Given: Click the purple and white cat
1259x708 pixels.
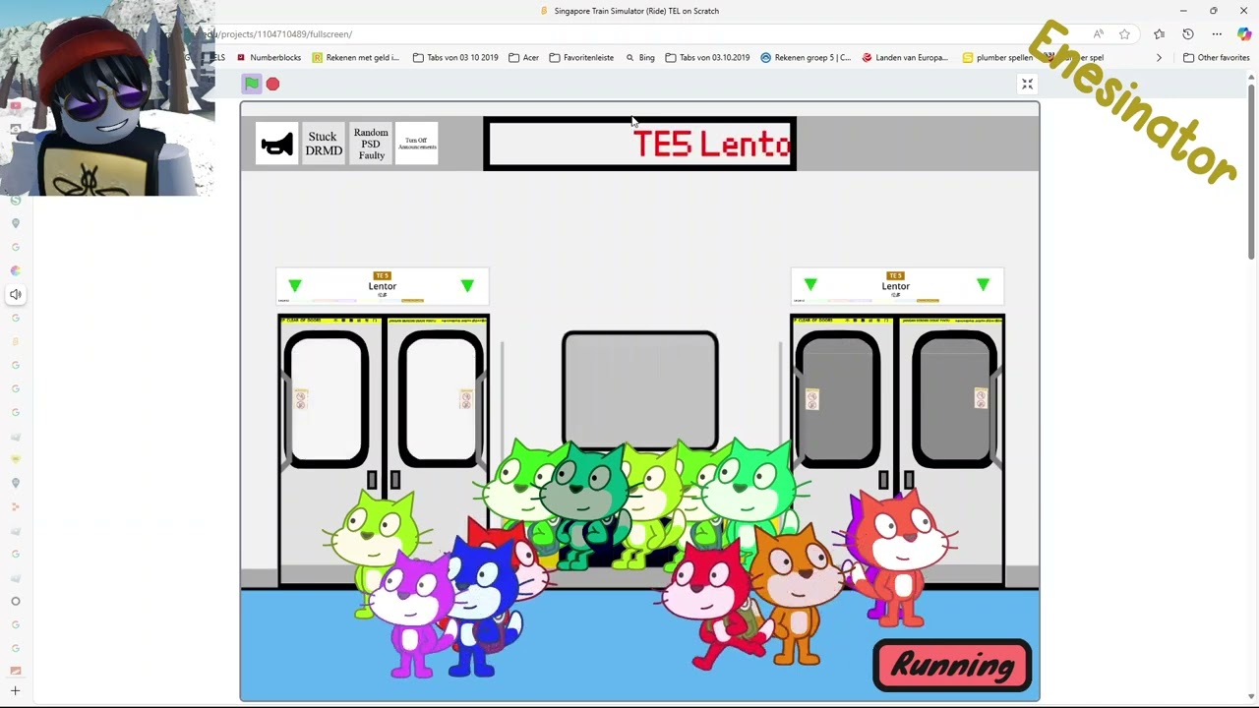Looking at the screenshot, I should pos(415,615).
